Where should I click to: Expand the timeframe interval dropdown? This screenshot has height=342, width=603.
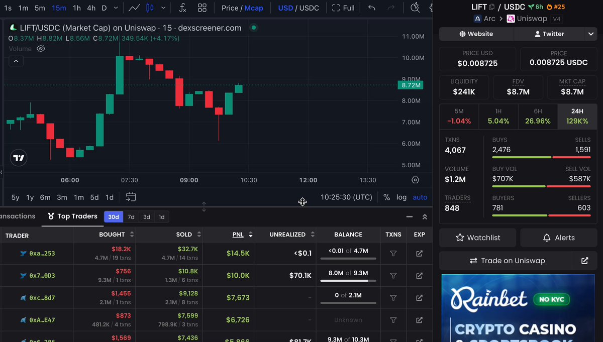click(117, 8)
